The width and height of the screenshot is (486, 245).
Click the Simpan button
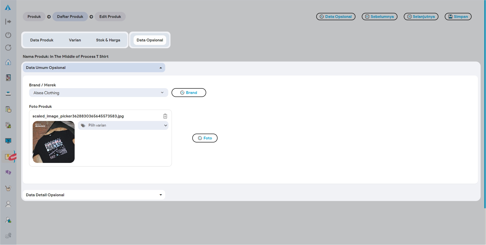point(458,17)
